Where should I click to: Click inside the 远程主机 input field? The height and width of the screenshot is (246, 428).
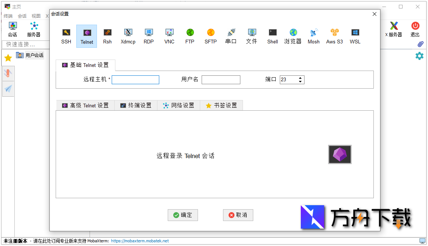135,79
